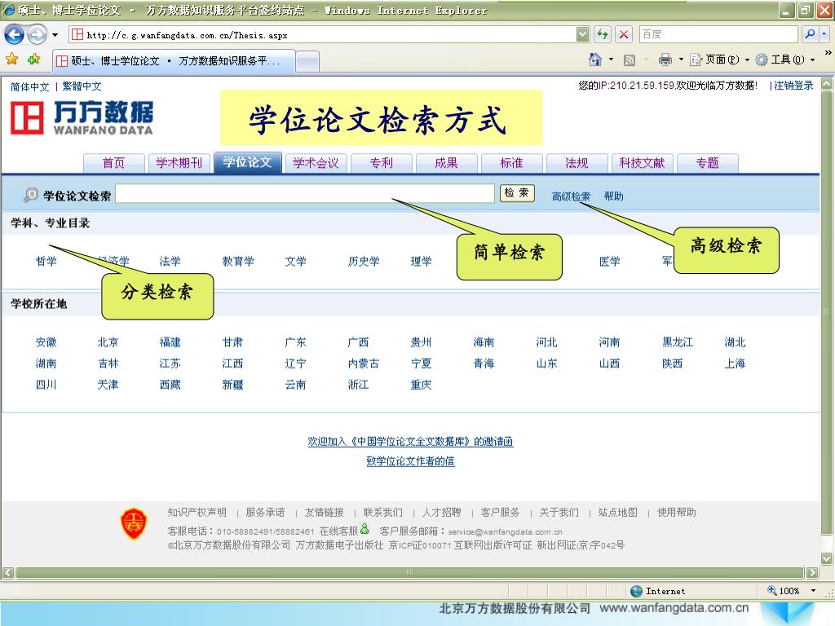This screenshot has height=626, width=835.
Task: Click the browser Back arrow button
Action: [14, 35]
